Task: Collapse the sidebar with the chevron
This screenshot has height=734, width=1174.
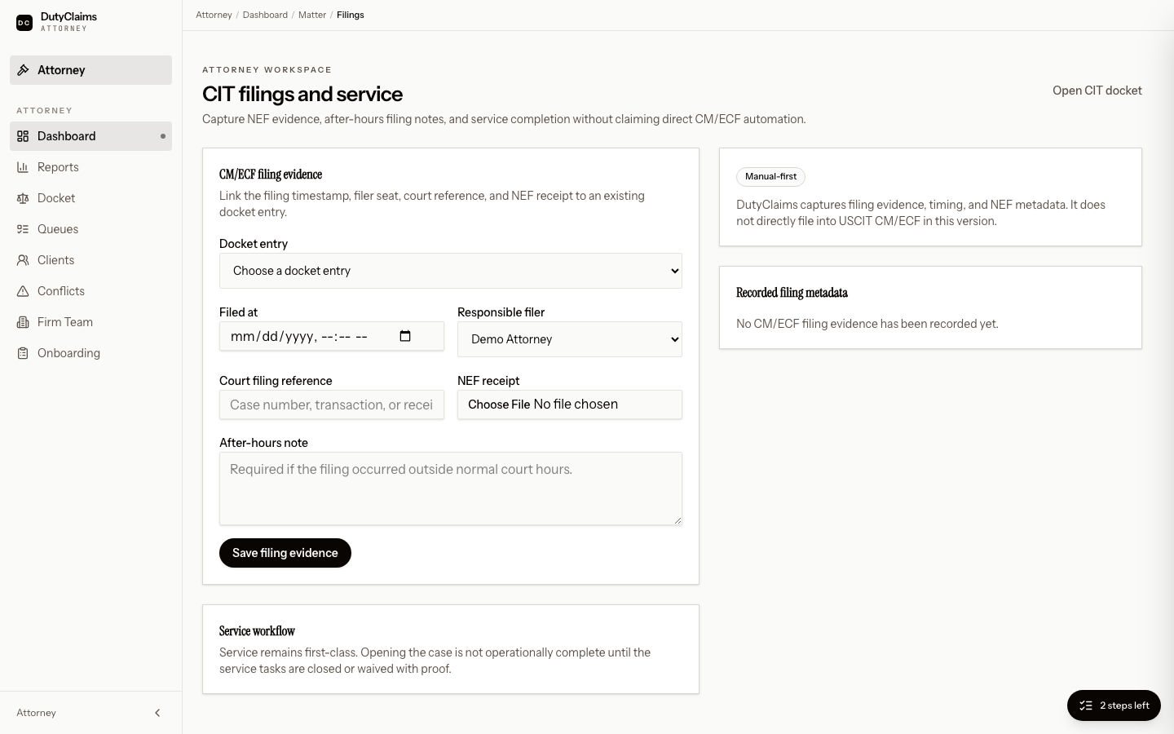Action: click(157, 713)
